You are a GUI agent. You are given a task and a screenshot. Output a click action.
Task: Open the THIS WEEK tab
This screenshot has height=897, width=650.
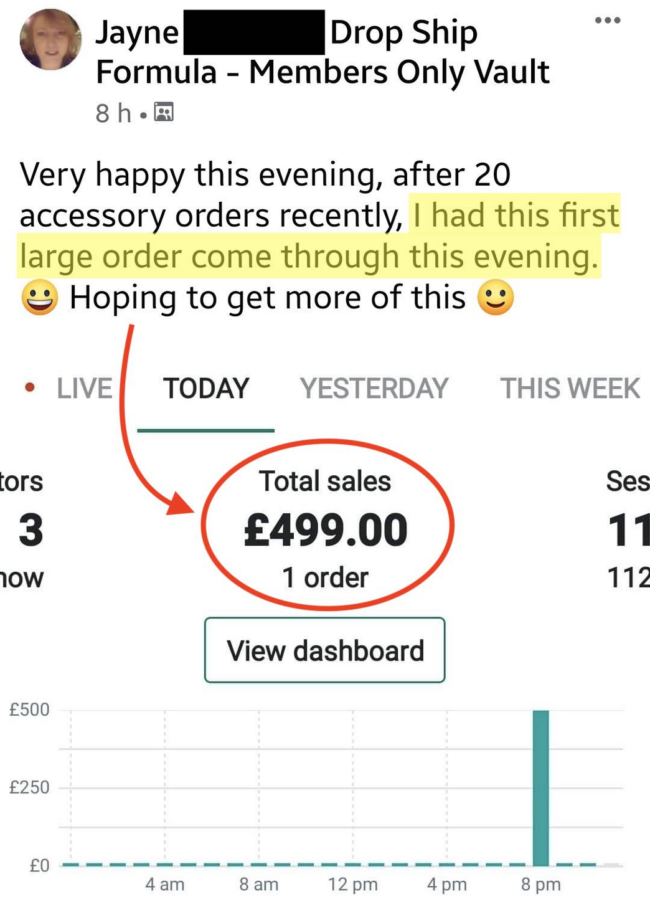click(570, 388)
